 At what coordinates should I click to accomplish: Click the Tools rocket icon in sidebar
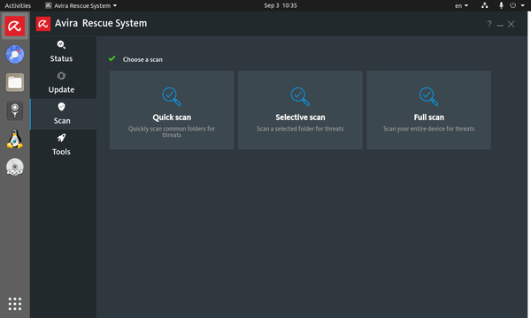point(61,138)
